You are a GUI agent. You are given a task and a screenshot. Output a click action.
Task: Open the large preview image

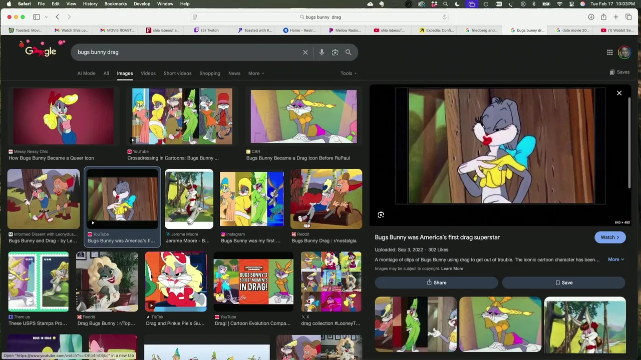pyautogui.click(x=500, y=146)
